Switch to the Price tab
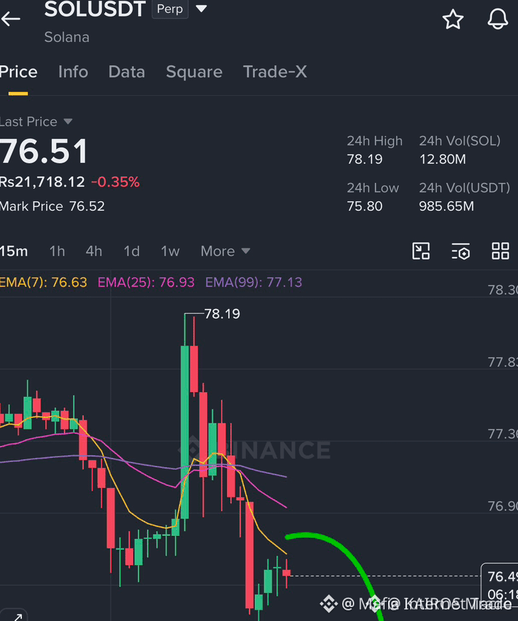 [18, 72]
